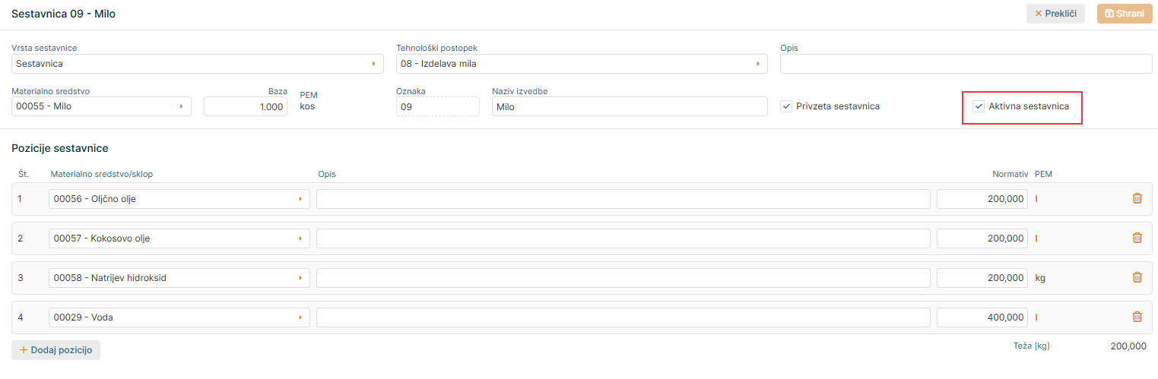Delete the Kokosovo olje position row

pyautogui.click(x=1137, y=238)
